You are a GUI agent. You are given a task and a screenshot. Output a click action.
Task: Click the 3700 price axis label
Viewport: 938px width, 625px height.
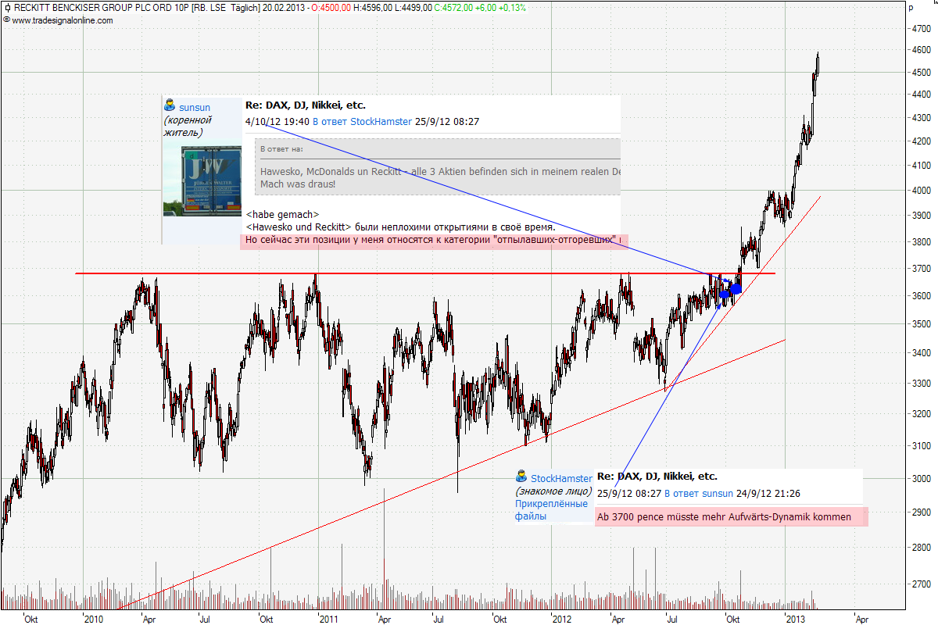coord(920,269)
